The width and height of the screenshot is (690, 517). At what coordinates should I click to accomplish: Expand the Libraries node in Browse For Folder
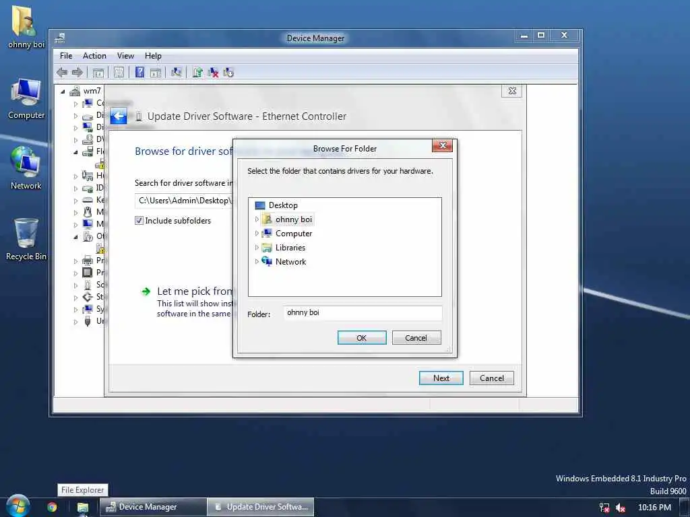[257, 247]
